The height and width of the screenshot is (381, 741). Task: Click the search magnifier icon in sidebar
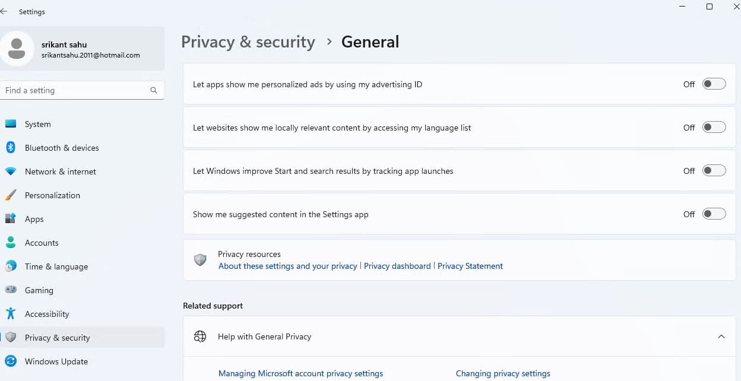coord(154,90)
